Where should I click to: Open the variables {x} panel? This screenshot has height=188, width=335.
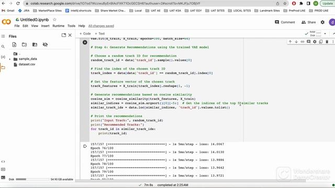(x=3, y=57)
